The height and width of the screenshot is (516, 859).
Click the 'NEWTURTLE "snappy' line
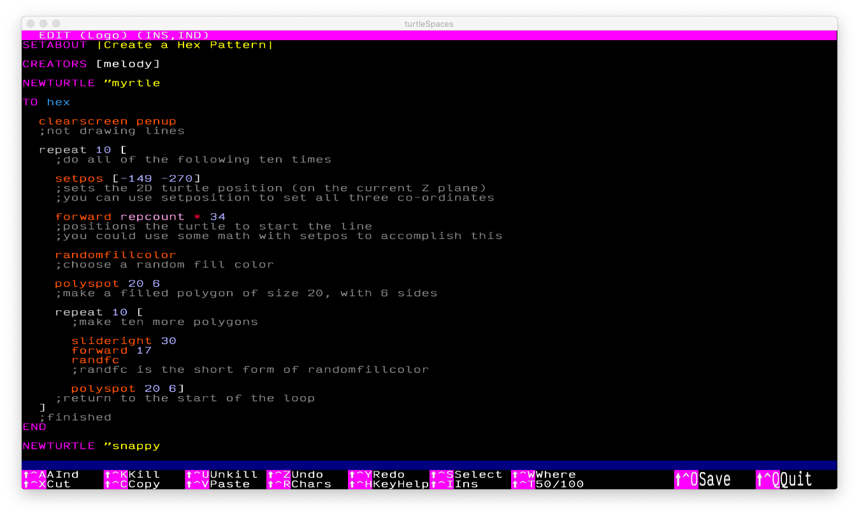[91, 446]
